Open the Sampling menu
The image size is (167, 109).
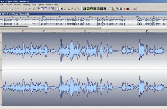(x=26, y=5)
